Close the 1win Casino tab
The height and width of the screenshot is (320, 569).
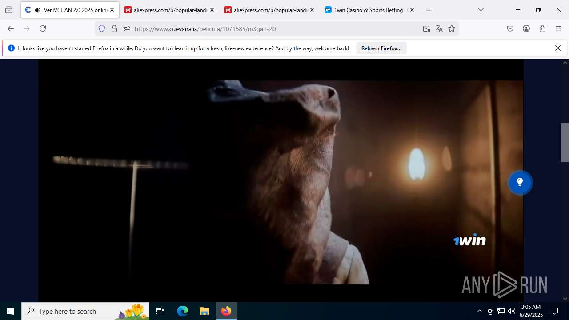click(412, 10)
